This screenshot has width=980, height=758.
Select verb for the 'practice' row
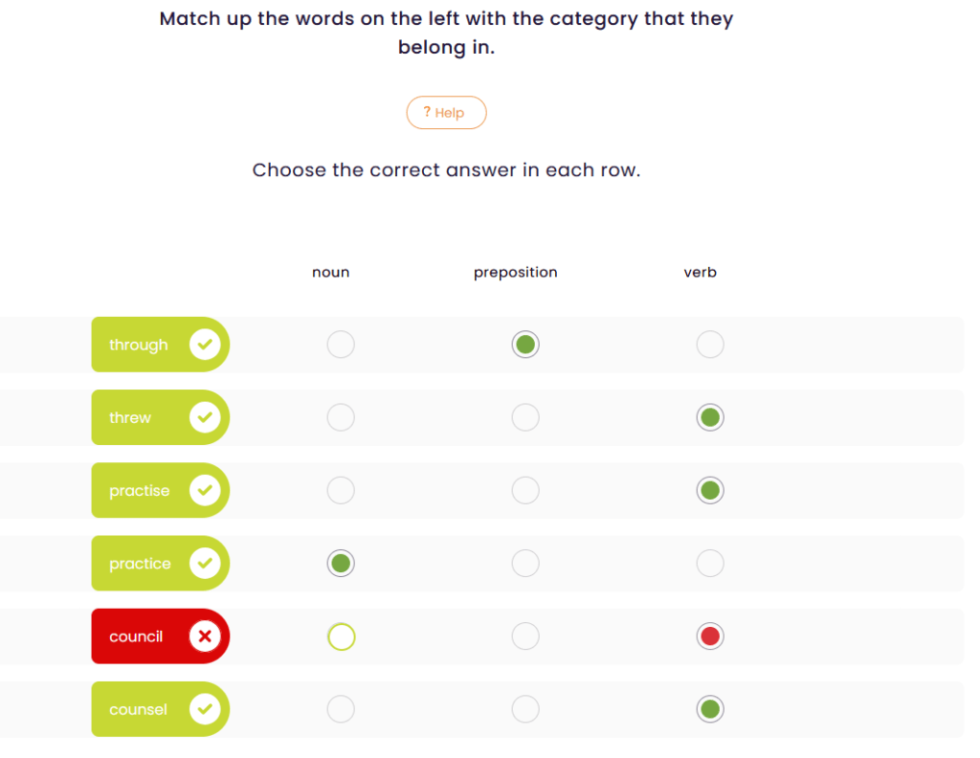(710, 564)
